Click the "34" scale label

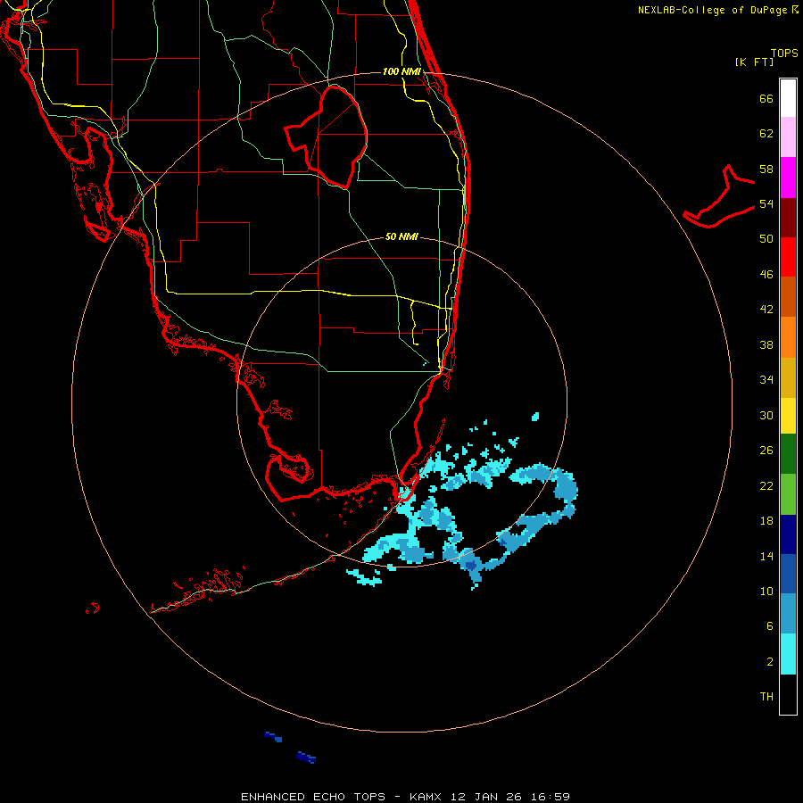[766, 380]
